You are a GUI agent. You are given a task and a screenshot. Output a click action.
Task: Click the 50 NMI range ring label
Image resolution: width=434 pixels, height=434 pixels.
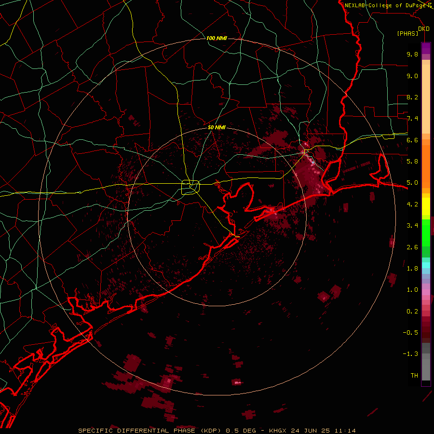coord(217,127)
